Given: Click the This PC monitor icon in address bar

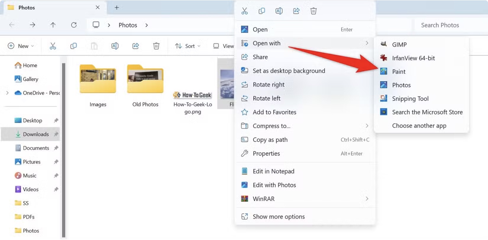Looking at the screenshot, I should [x=96, y=25].
